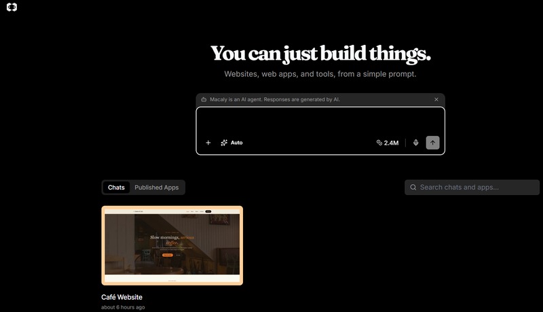543x312 pixels.
Task: Click the 'Macaly is an AI agent' notice text
Action: click(x=275, y=99)
